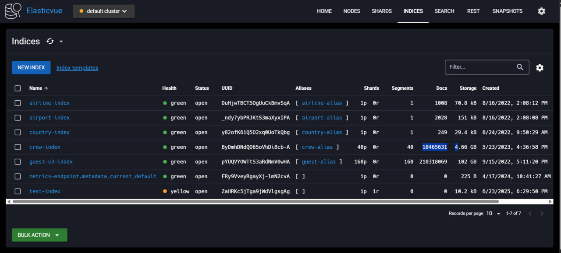The height and width of the screenshot is (253, 561).
Task: Open table column settings gear icon
Action: point(540,67)
